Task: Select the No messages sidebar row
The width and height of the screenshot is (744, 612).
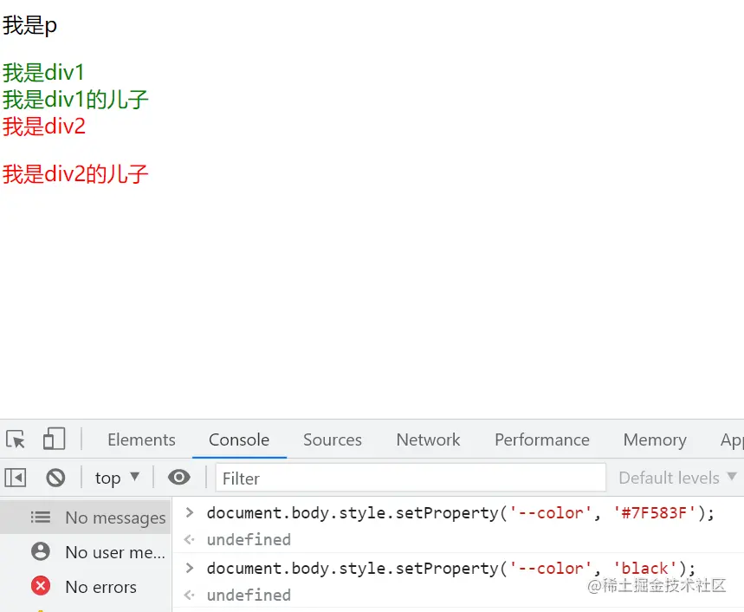Action: click(86, 517)
